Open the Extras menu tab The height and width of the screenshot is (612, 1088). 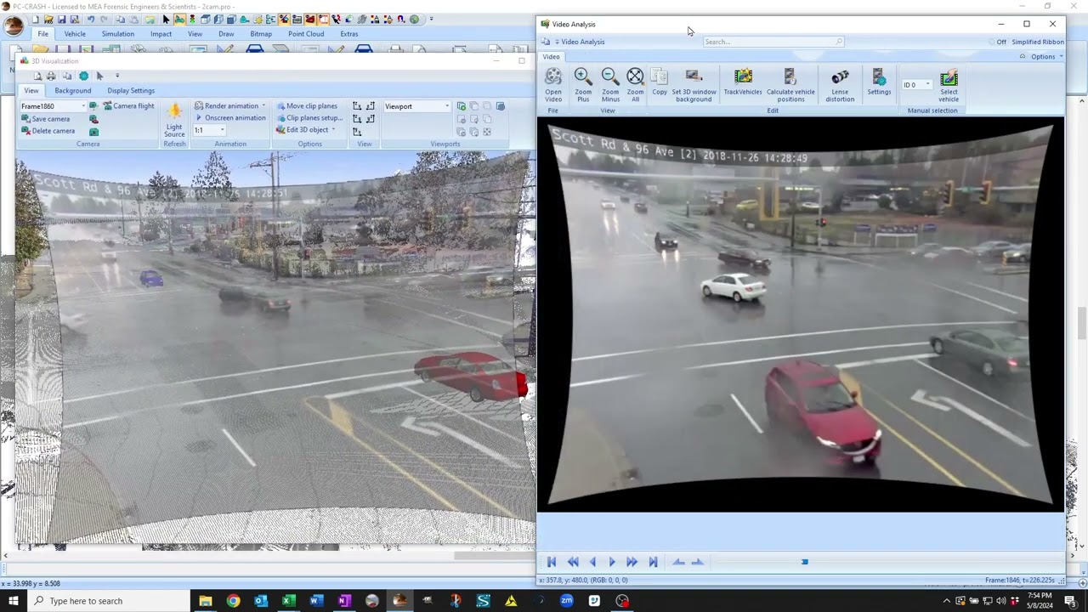(x=349, y=34)
